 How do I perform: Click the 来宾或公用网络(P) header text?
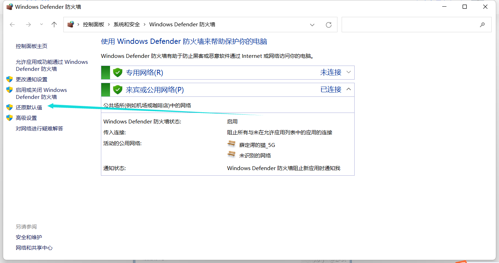coord(155,90)
